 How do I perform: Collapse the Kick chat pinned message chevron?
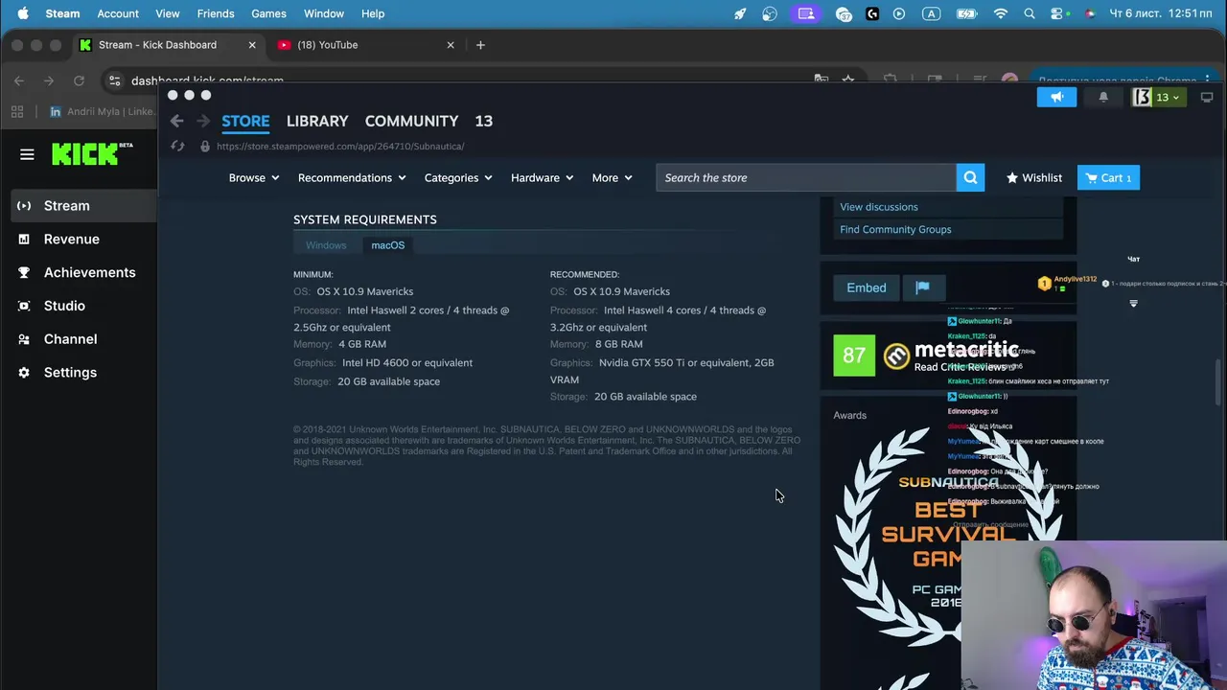[x=1133, y=304]
